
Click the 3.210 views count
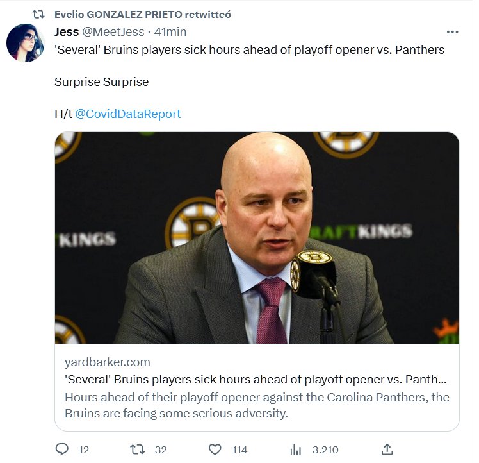click(325, 450)
